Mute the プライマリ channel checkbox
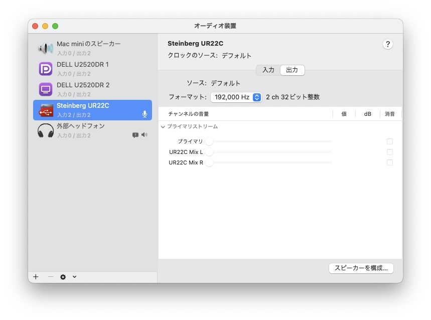Image resolution: width=431 pixels, height=320 pixels. pos(389,141)
